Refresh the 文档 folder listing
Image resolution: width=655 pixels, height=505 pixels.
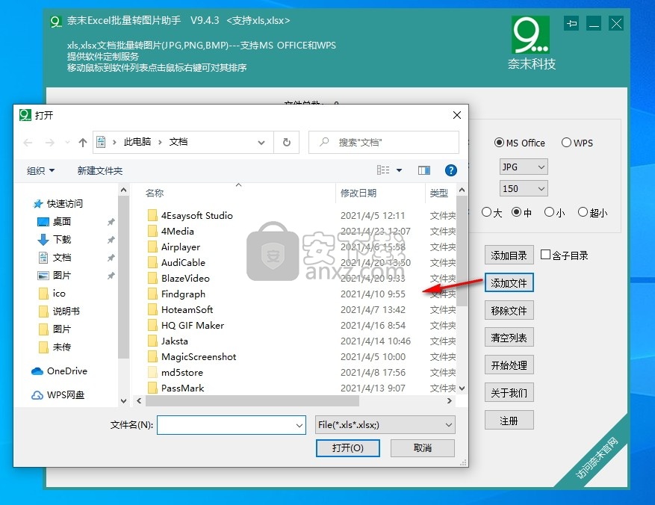coord(287,143)
